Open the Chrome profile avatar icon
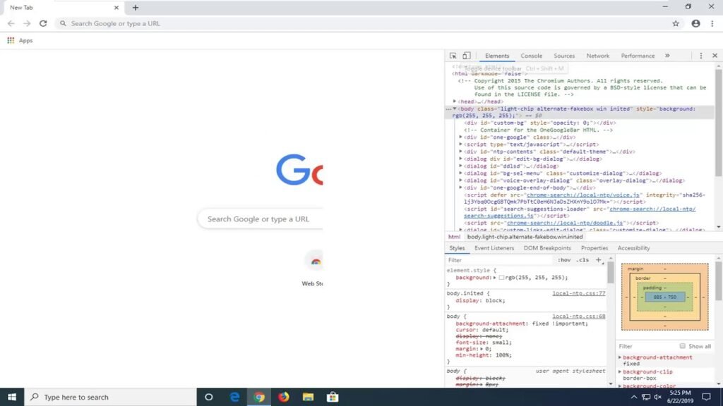723x406 pixels. point(695,23)
